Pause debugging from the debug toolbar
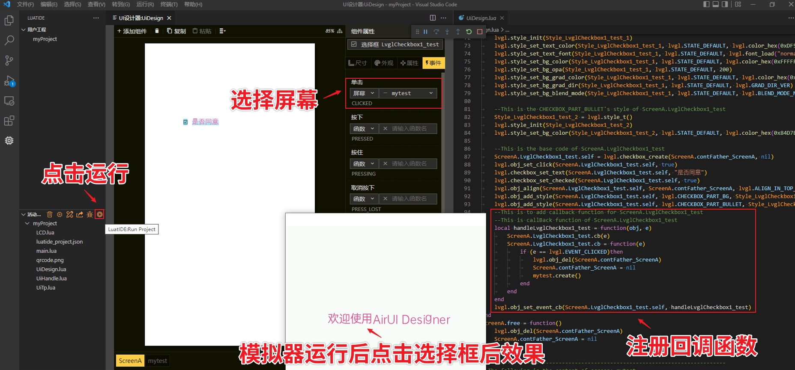This screenshot has width=795, height=370. 425,31
